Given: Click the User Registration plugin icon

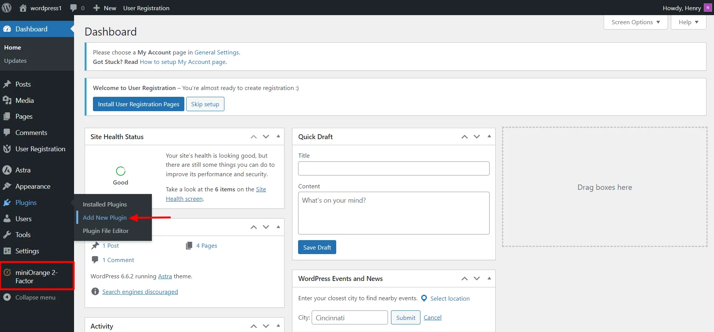Looking at the screenshot, I should [x=7, y=149].
